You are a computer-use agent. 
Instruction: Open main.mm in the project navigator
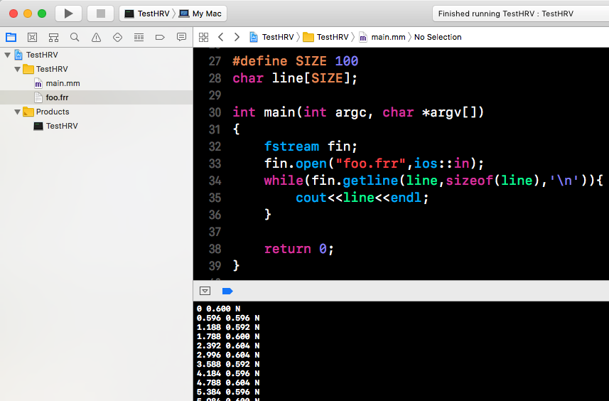63,83
